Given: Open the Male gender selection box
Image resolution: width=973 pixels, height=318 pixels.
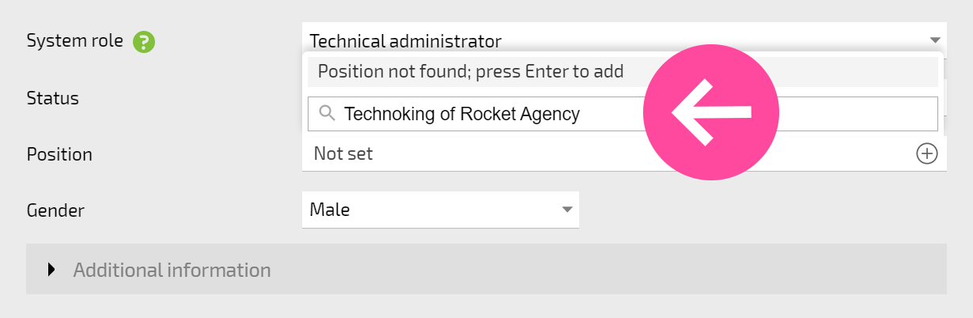Looking at the screenshot, I should (x=441, y=210).
